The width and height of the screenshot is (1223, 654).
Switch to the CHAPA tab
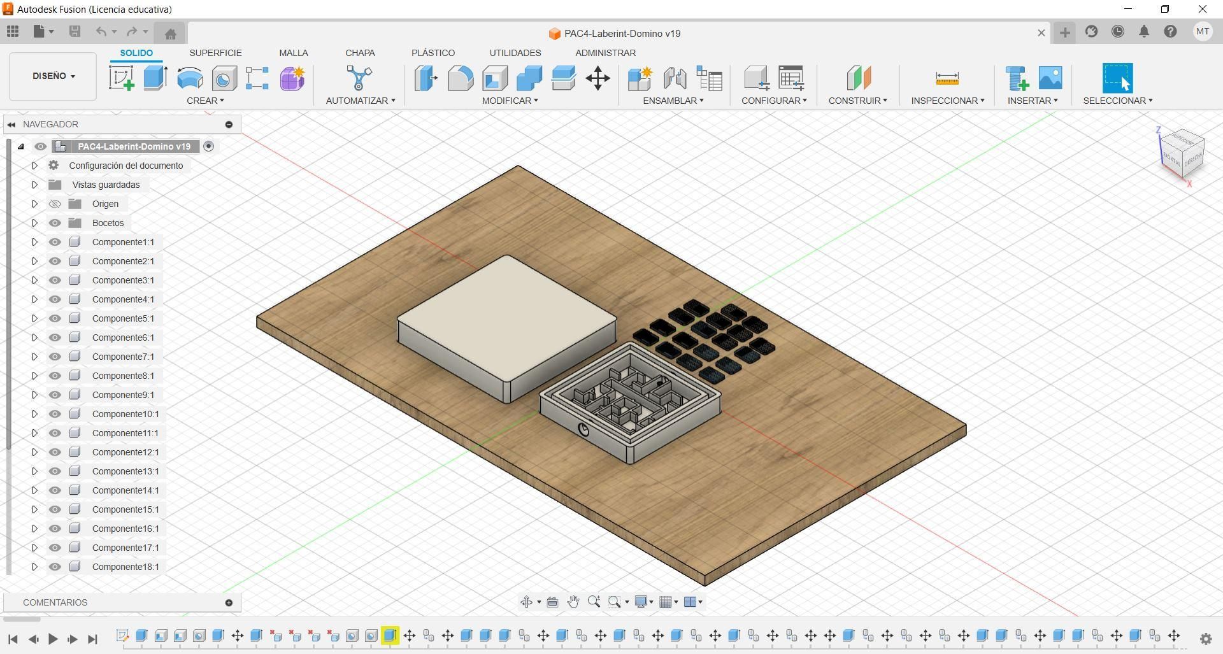[x=360, y=53]
